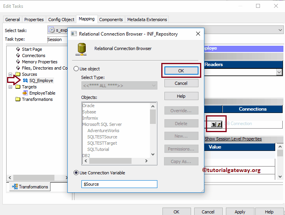Click Cancel in Edit Tasks window

click(208, 211)
